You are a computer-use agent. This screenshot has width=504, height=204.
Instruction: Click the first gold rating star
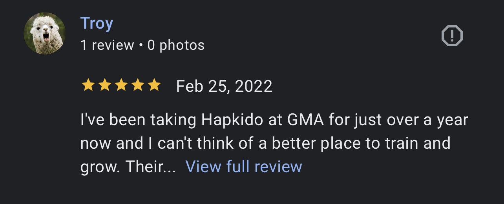88,85
